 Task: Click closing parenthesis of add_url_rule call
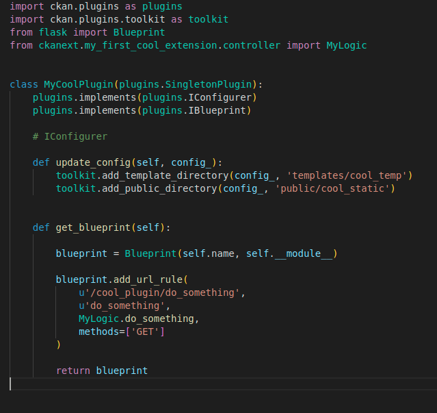(59, 345)
